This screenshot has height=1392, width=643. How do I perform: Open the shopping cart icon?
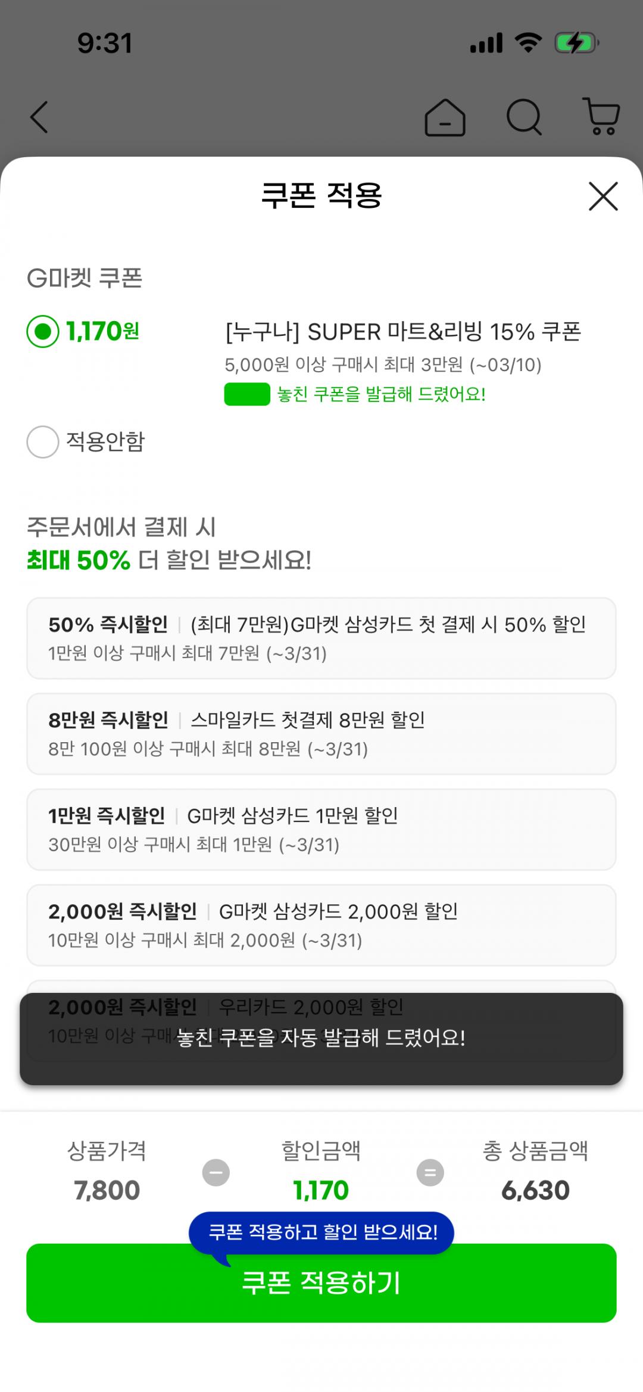[601, 117]
